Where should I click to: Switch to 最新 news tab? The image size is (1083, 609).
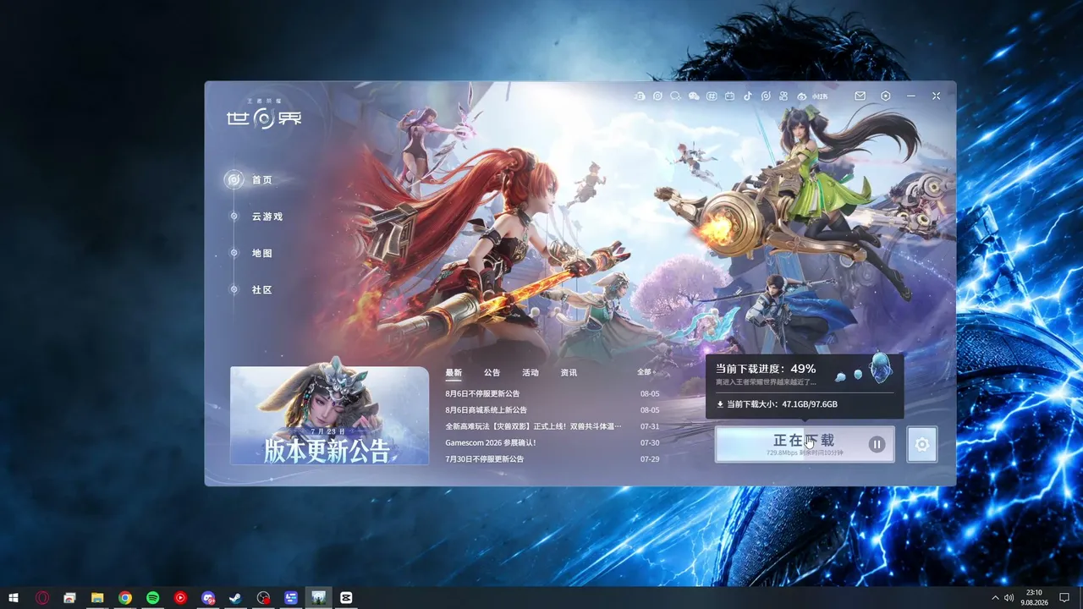[x=454, y=373]
